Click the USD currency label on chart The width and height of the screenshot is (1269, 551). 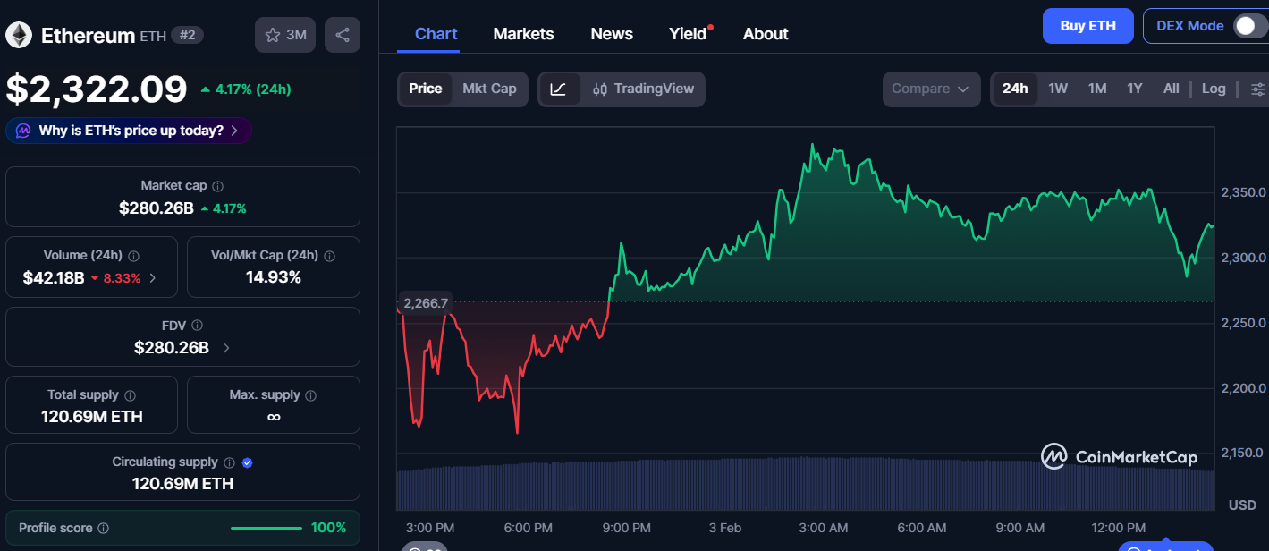pyautogui.click(x=1242, y=505)
